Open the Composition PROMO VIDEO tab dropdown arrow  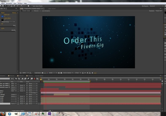tap(42, 8)
